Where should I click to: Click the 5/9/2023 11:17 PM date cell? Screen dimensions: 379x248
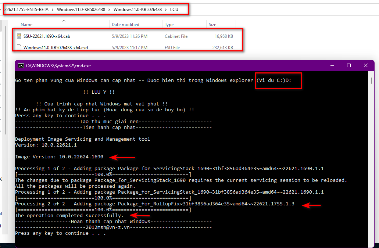(x=129, y=47)
